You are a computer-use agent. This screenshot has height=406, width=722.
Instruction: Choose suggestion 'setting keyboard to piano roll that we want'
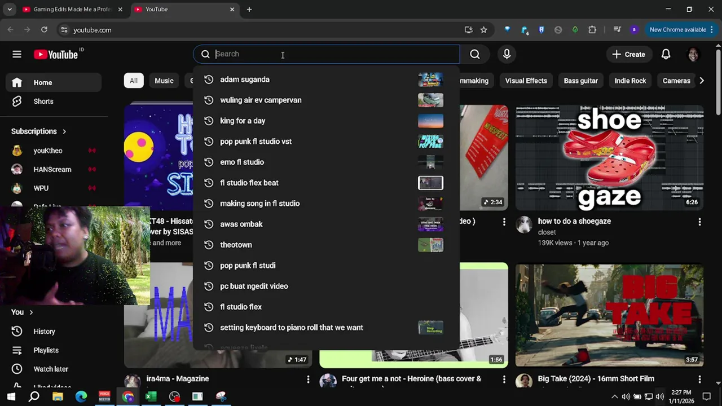(x=326, y=328)
